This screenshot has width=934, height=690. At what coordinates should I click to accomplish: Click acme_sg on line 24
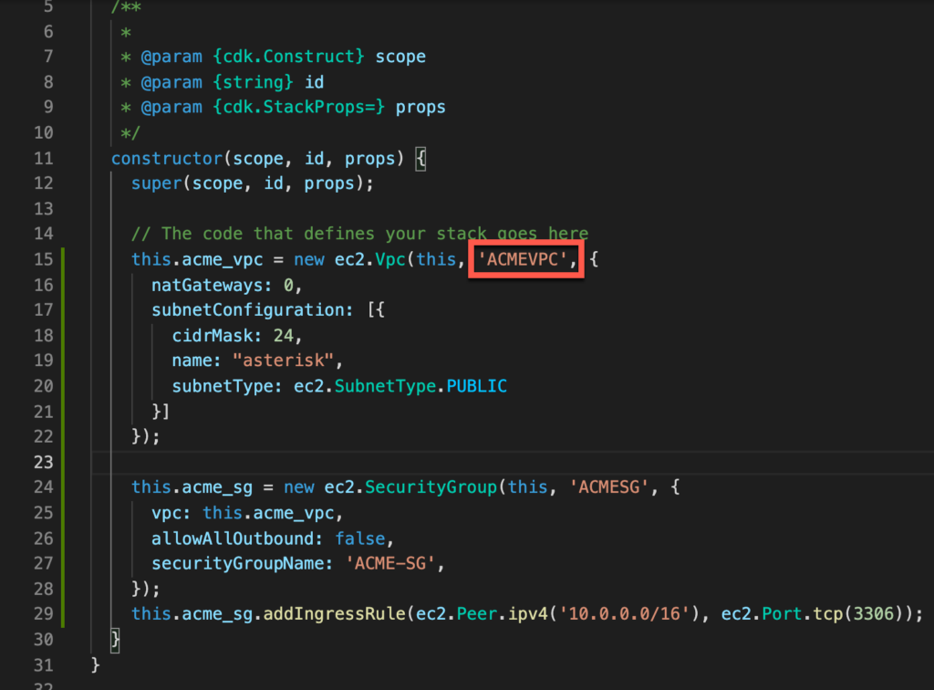(217, 487)
